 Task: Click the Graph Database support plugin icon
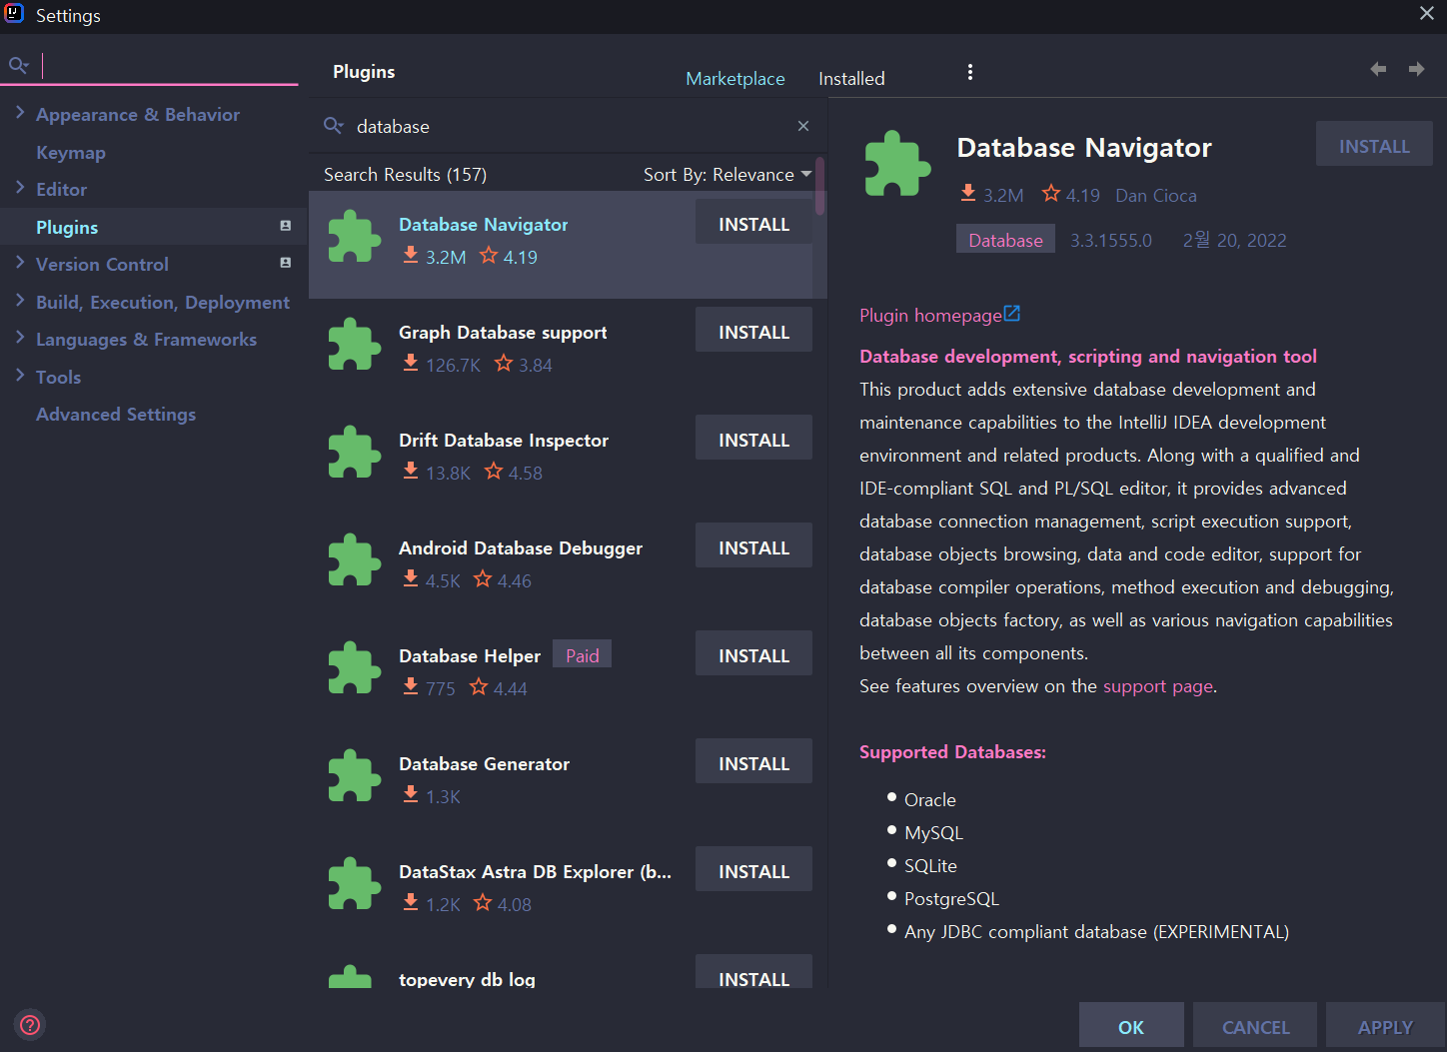[x=355, y=345]
